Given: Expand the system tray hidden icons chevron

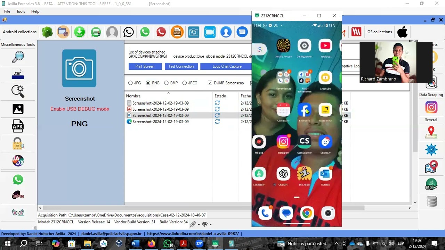Looking at the screenshot, I should [337, 244].
